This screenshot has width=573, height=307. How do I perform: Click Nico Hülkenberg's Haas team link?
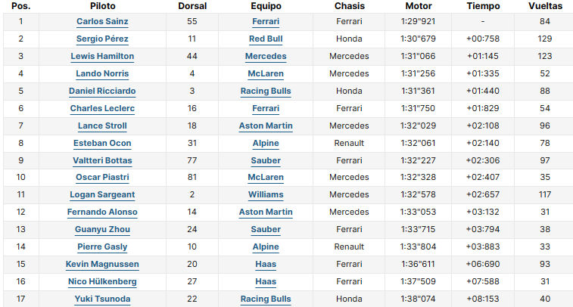[x=266, y=282]
